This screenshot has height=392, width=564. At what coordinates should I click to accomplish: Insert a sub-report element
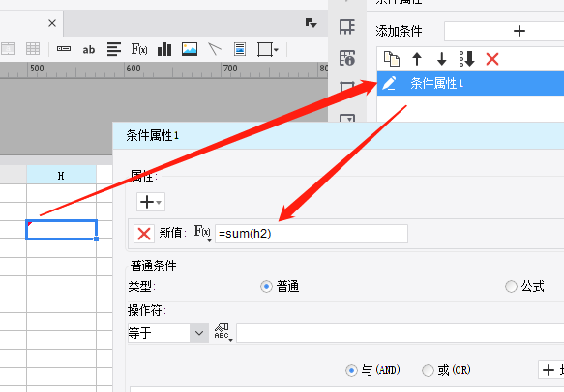pos(240,49)
